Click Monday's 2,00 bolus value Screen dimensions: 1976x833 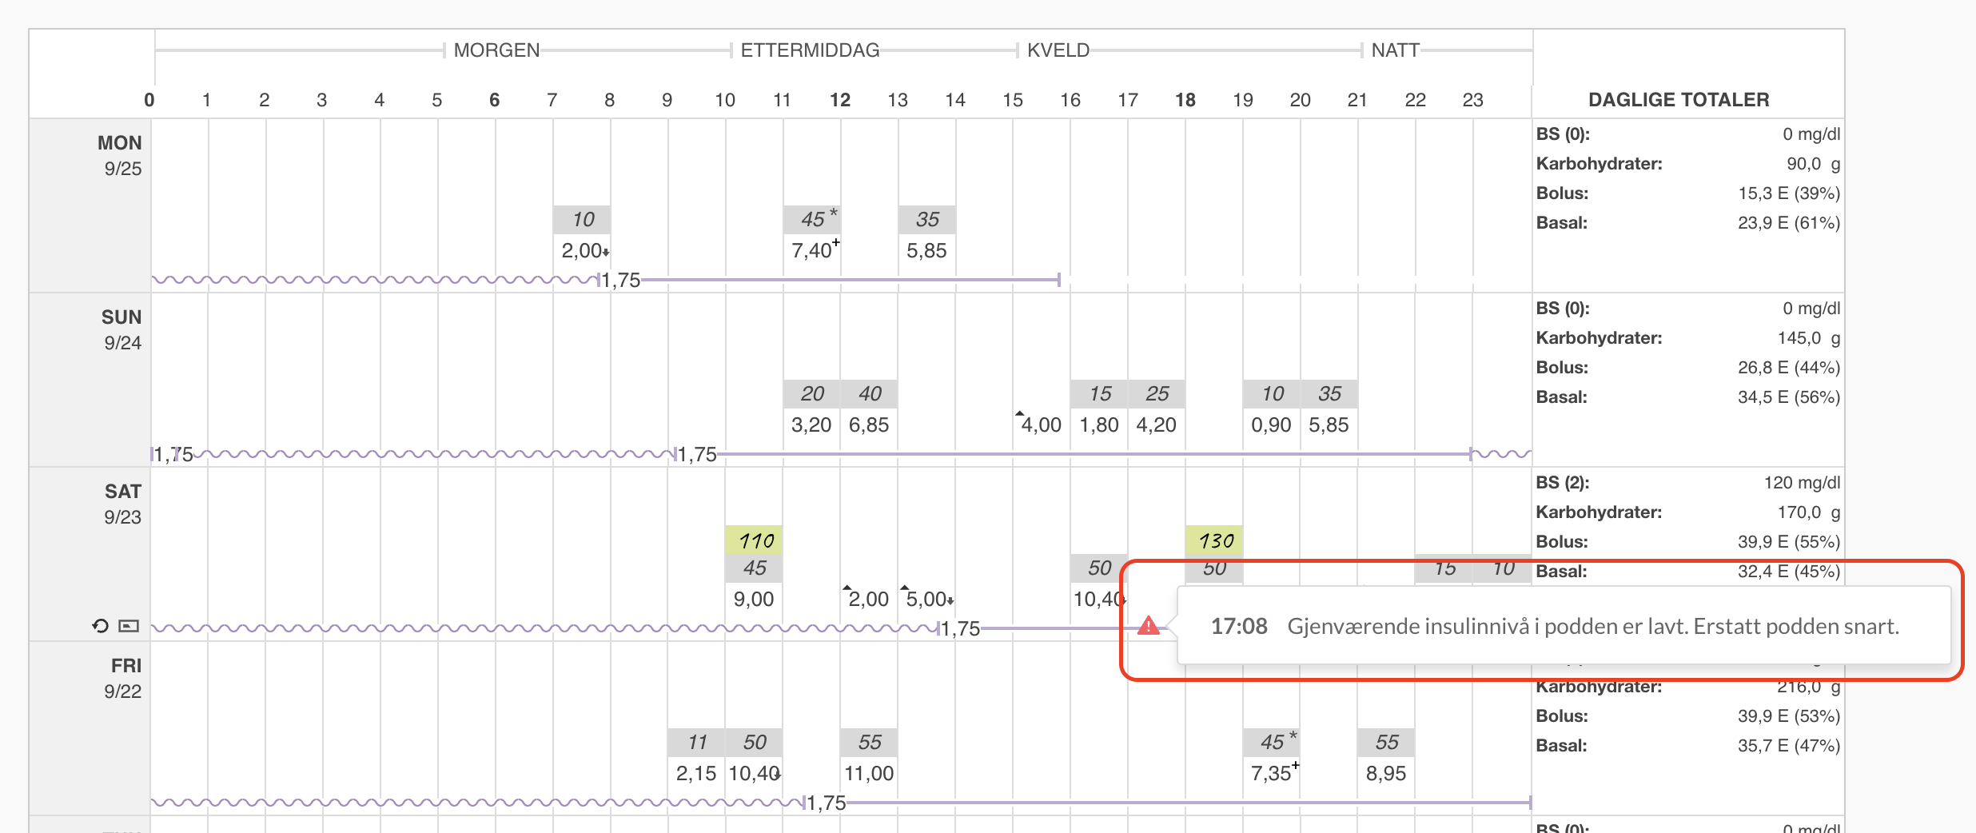tap(581, 251)
